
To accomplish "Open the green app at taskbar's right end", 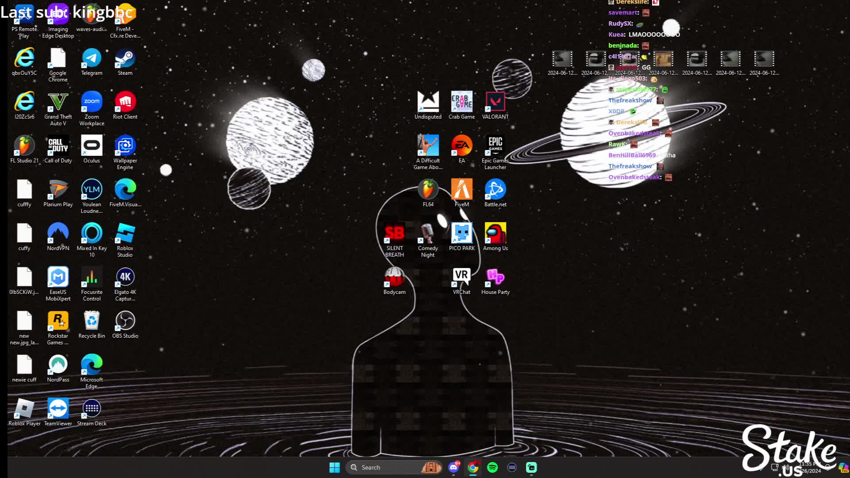I will pyautogui.click(x=531, y=467).
